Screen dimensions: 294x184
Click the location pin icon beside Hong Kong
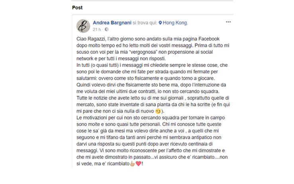coord(160,23)
